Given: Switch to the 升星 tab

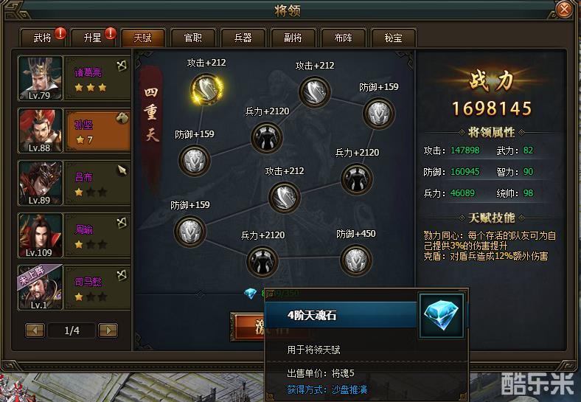Looking at the screenshot, I should point(92,38).
